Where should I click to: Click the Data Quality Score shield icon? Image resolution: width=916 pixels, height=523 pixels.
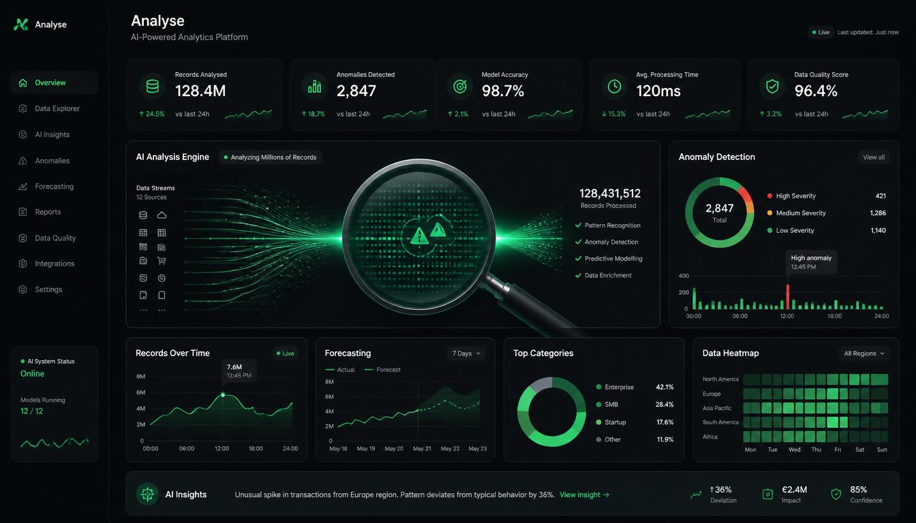[x=772, y=86]
